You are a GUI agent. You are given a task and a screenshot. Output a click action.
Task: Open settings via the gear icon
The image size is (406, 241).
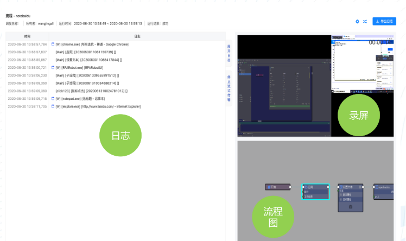point(357,21)
